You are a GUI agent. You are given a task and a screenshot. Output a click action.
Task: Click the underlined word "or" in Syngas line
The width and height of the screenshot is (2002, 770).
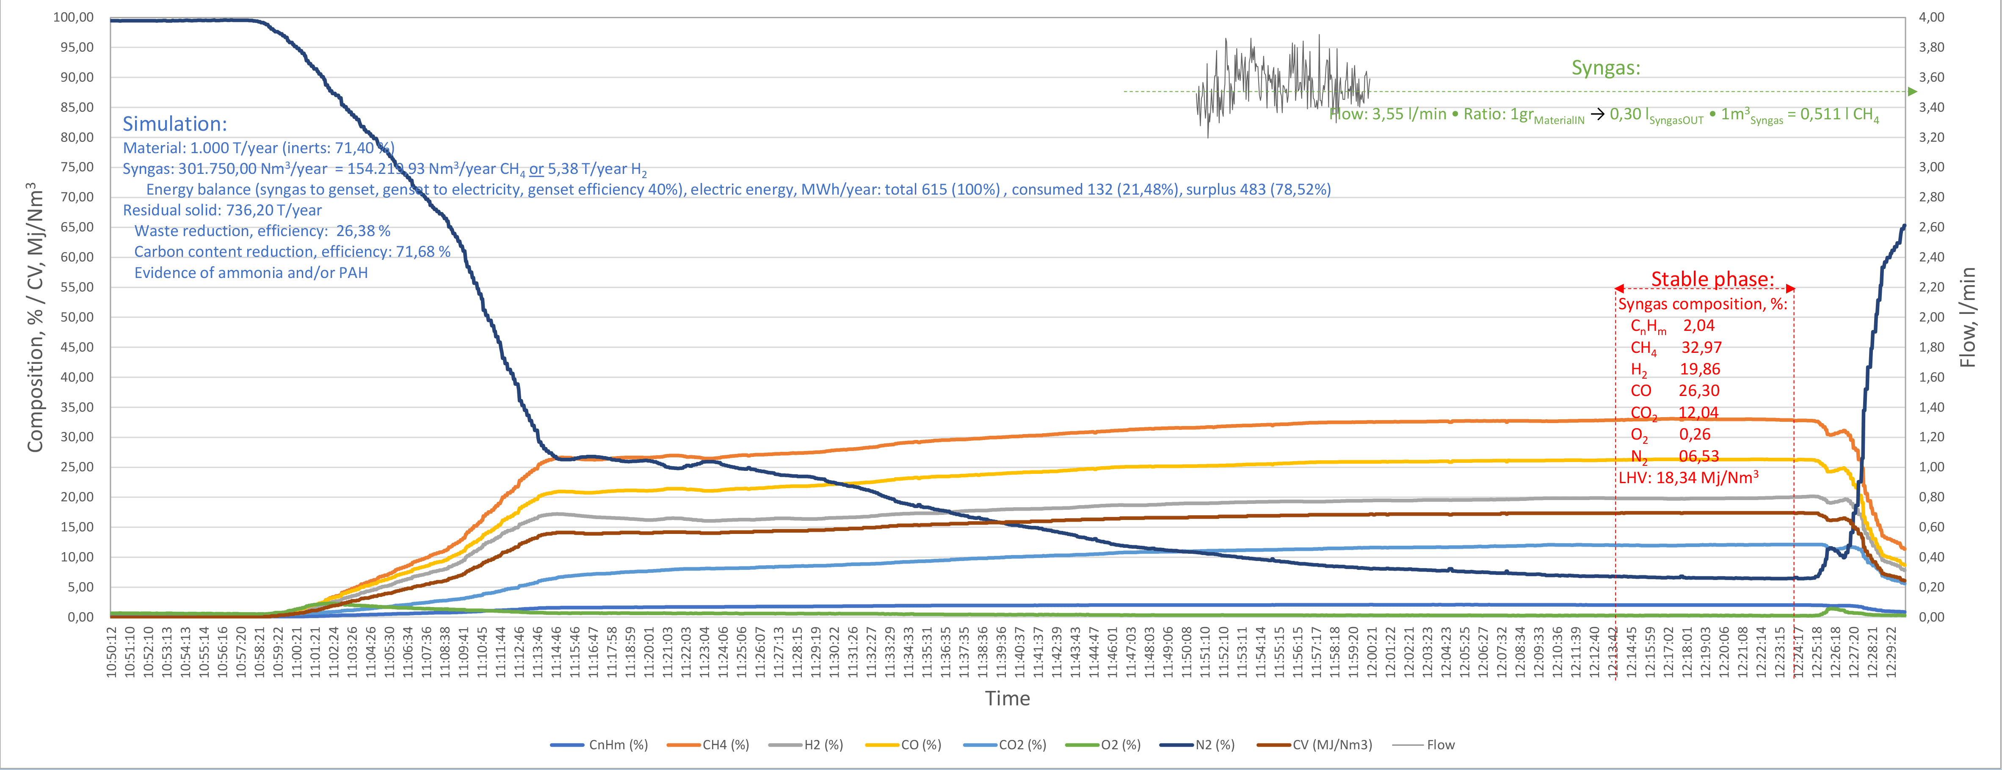tap(536, 169)
